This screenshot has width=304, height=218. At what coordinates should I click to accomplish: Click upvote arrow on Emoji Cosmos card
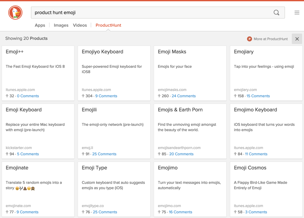pos(235,212)
